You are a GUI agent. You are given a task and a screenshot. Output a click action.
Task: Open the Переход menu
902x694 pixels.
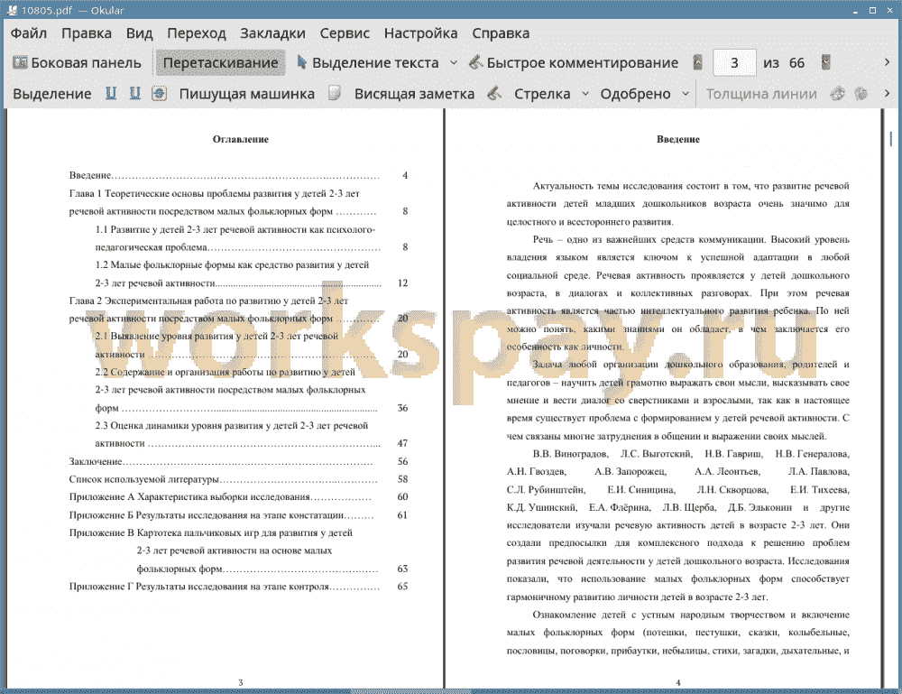click(197, 33)
